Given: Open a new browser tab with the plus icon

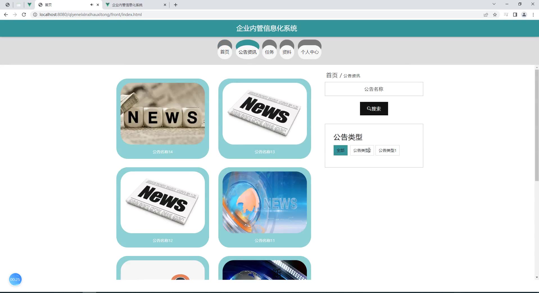Looking at the screenshot, I should click(176, 5).
